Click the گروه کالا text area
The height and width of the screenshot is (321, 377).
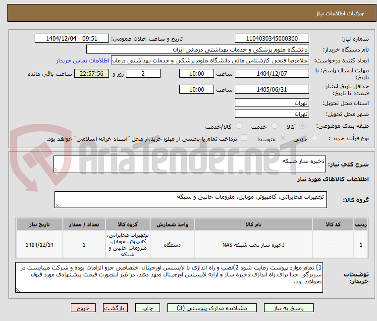191,200
